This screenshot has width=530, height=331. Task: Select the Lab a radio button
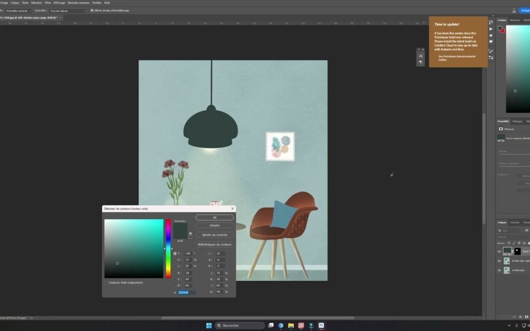click(206, 260)
